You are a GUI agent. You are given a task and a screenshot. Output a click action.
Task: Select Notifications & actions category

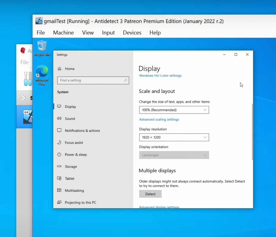93,130
